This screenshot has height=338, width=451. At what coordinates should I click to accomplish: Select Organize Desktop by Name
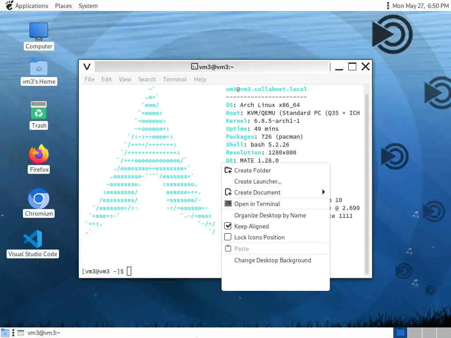coord(276,215)
